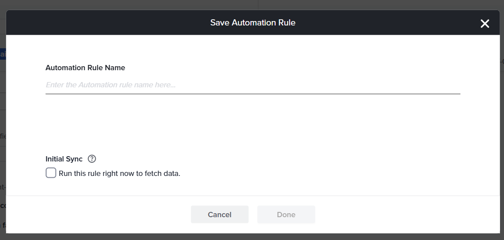The width and height of the screenshot is (504, 240).
Task: Click the question mark icon beside Initial Sync
Action: 92,159
